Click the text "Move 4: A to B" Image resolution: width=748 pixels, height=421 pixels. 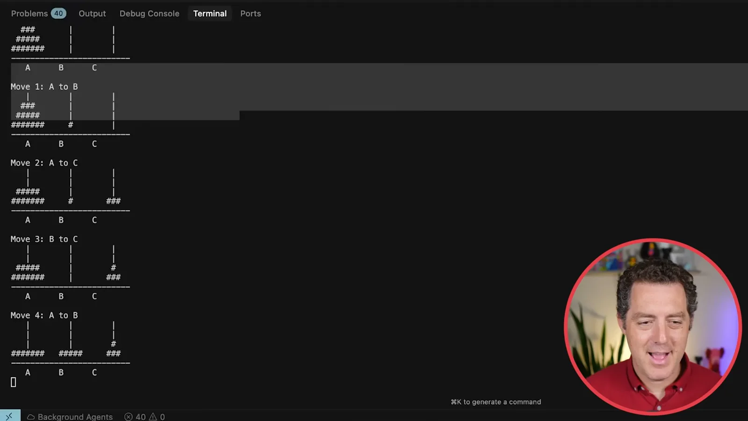[44, 316]
